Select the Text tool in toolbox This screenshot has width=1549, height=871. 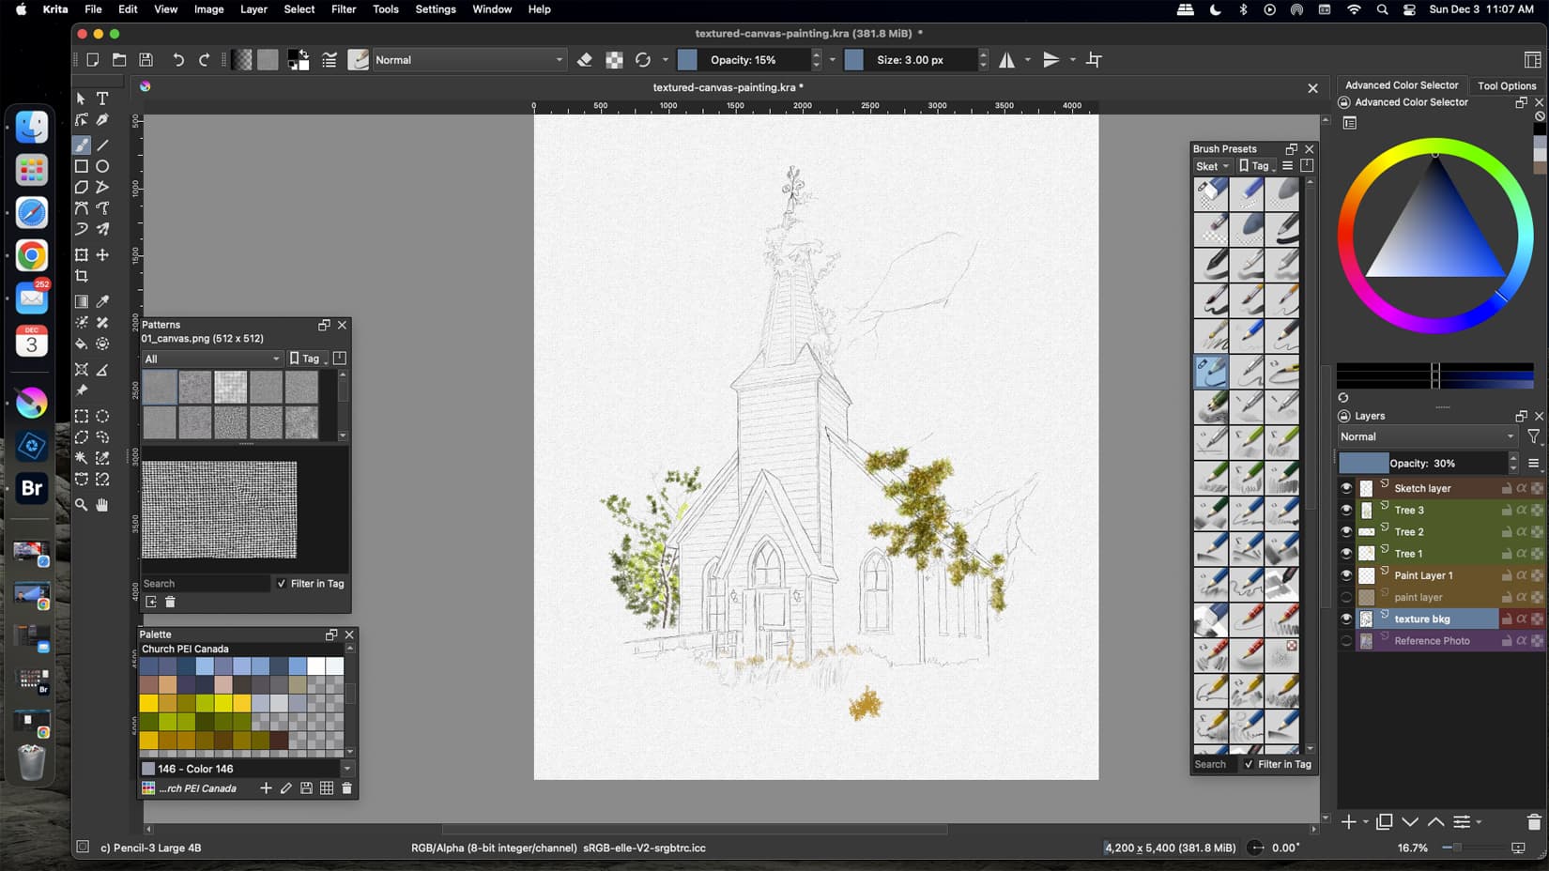point(102,99)
